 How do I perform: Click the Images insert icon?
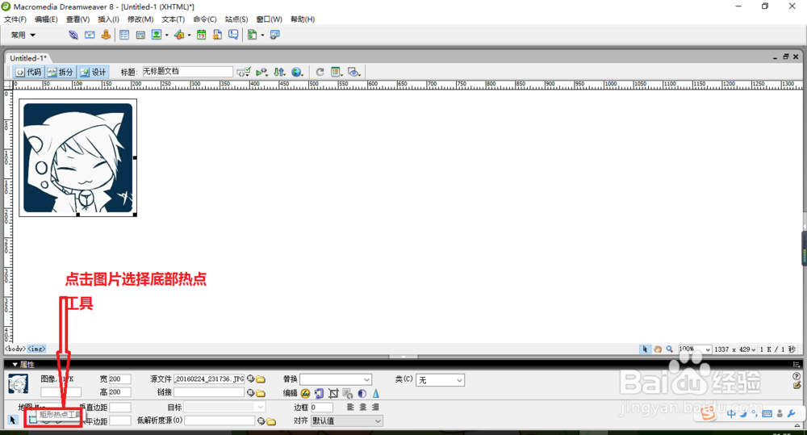(x=157, y=35)
